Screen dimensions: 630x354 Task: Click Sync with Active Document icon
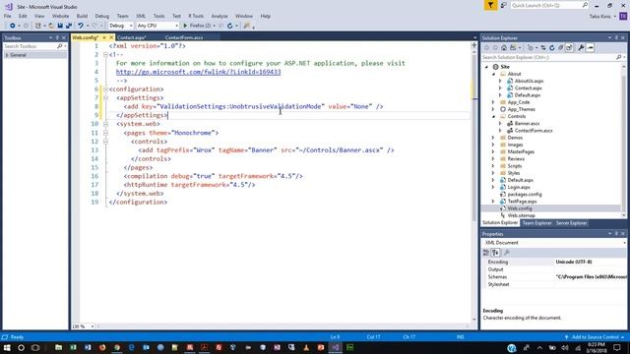[x=543, y=48]
